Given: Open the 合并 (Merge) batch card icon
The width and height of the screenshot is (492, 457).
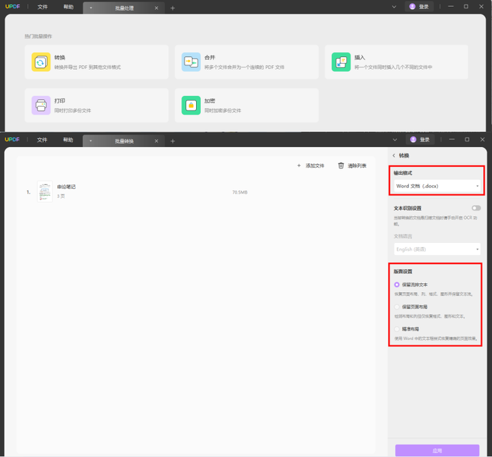Looking at the screenshot, I should 191,62.
